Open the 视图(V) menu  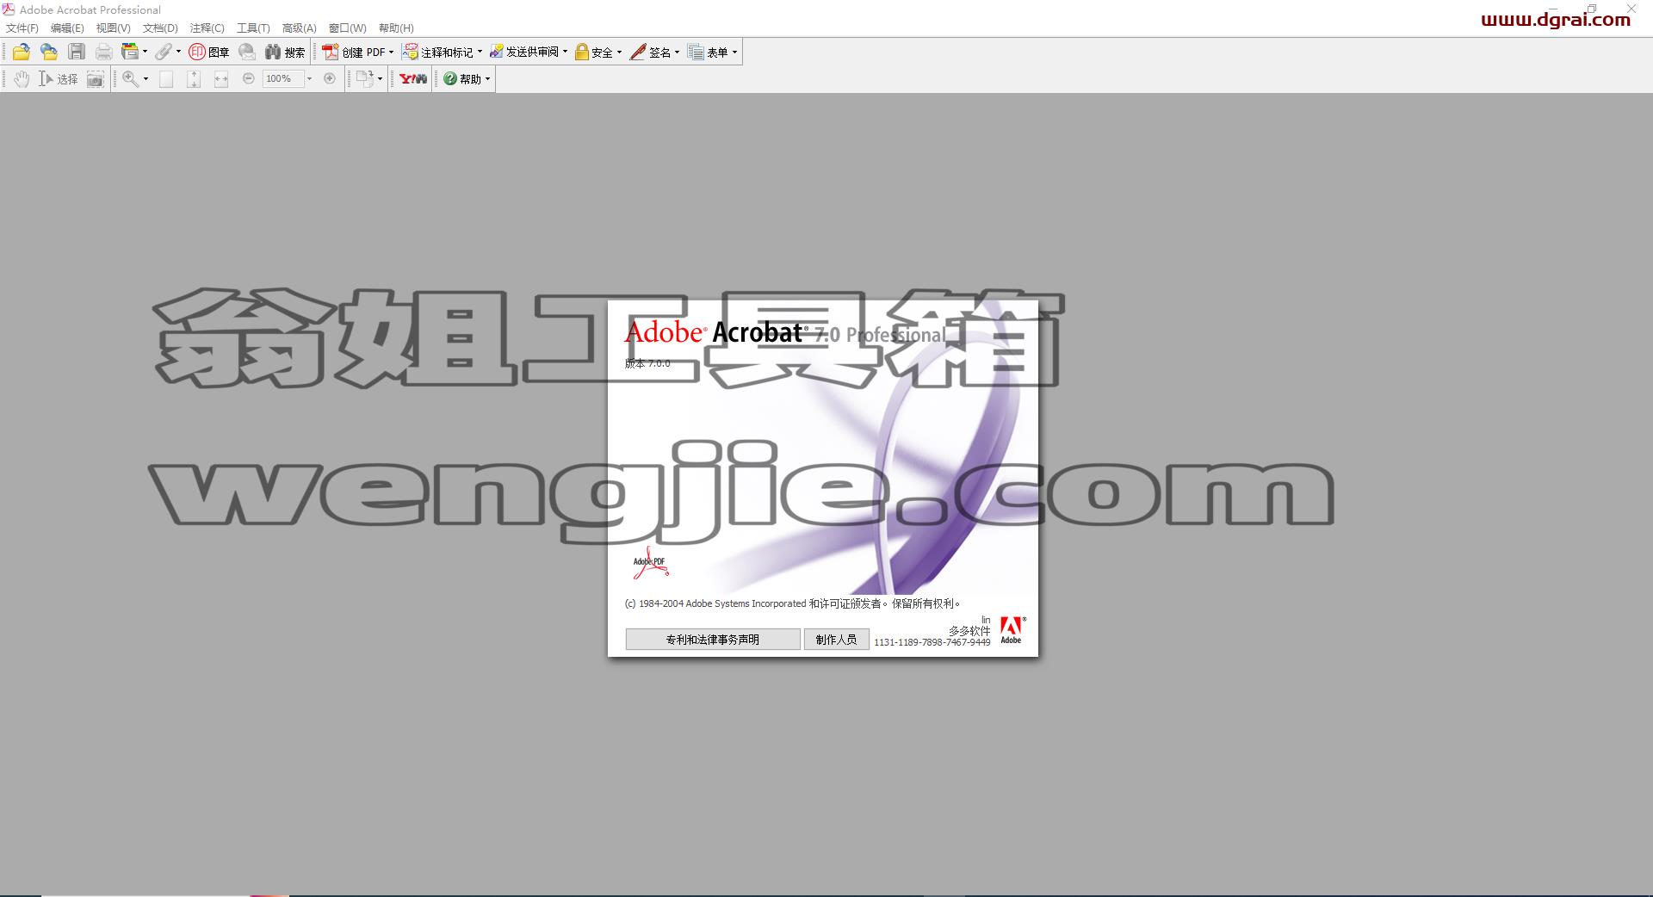(x=113, y=28)
